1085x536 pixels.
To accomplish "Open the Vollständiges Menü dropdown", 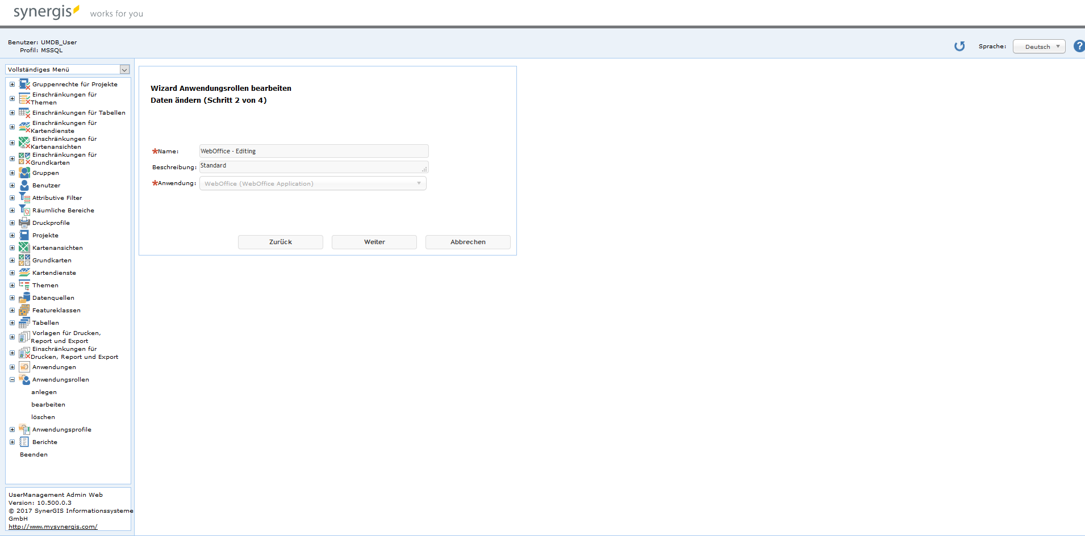I will 124,69.
